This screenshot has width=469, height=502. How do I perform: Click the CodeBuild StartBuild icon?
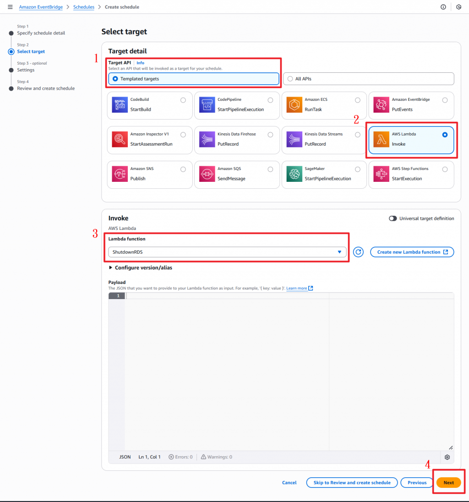120,105
